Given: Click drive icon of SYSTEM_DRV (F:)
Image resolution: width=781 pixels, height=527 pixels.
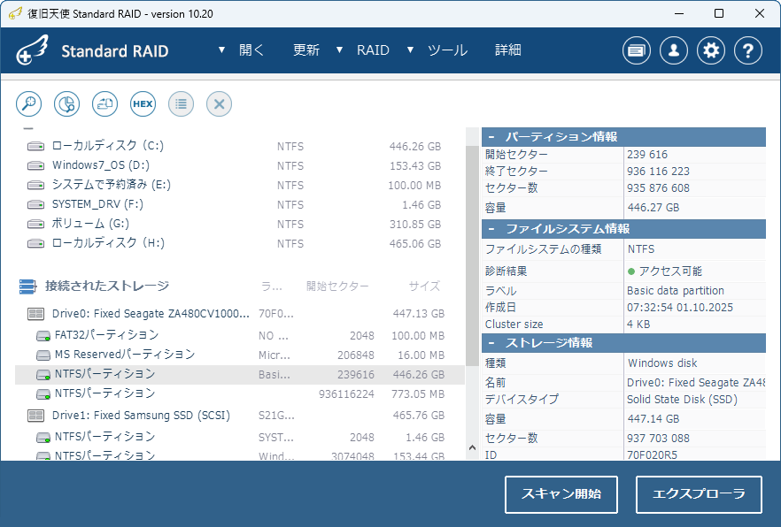Looking at the screenshot, I should (x=35, y=204).
